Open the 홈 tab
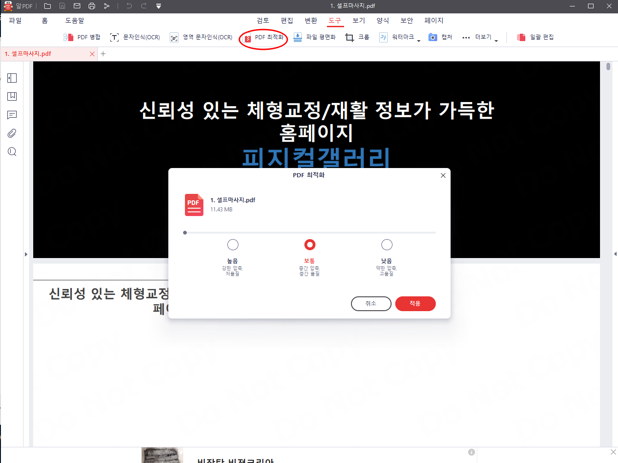 [45, 20]
